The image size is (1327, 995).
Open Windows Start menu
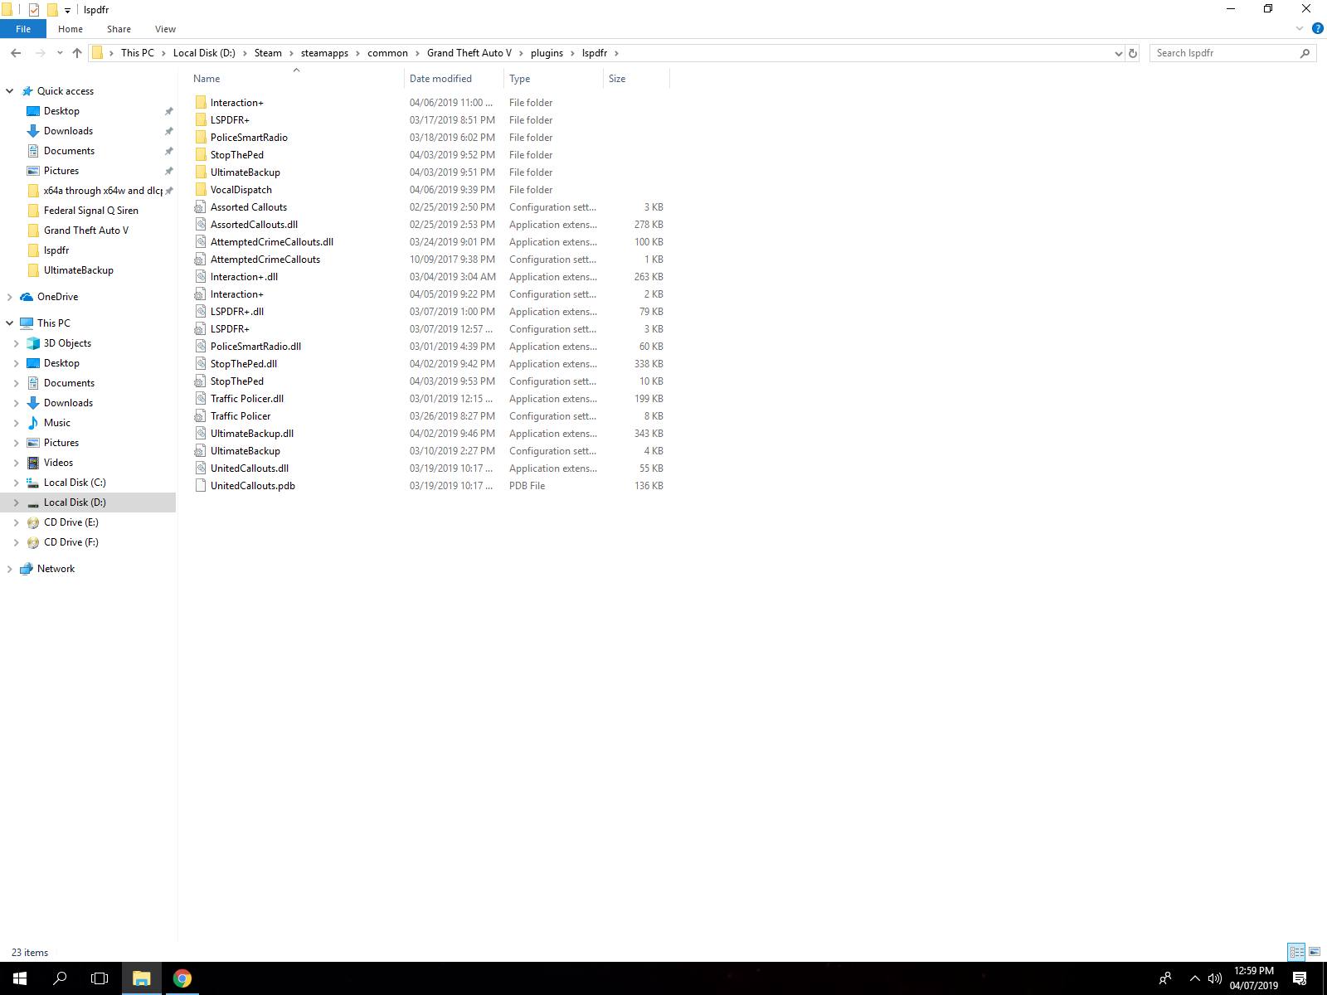(20, 978)
